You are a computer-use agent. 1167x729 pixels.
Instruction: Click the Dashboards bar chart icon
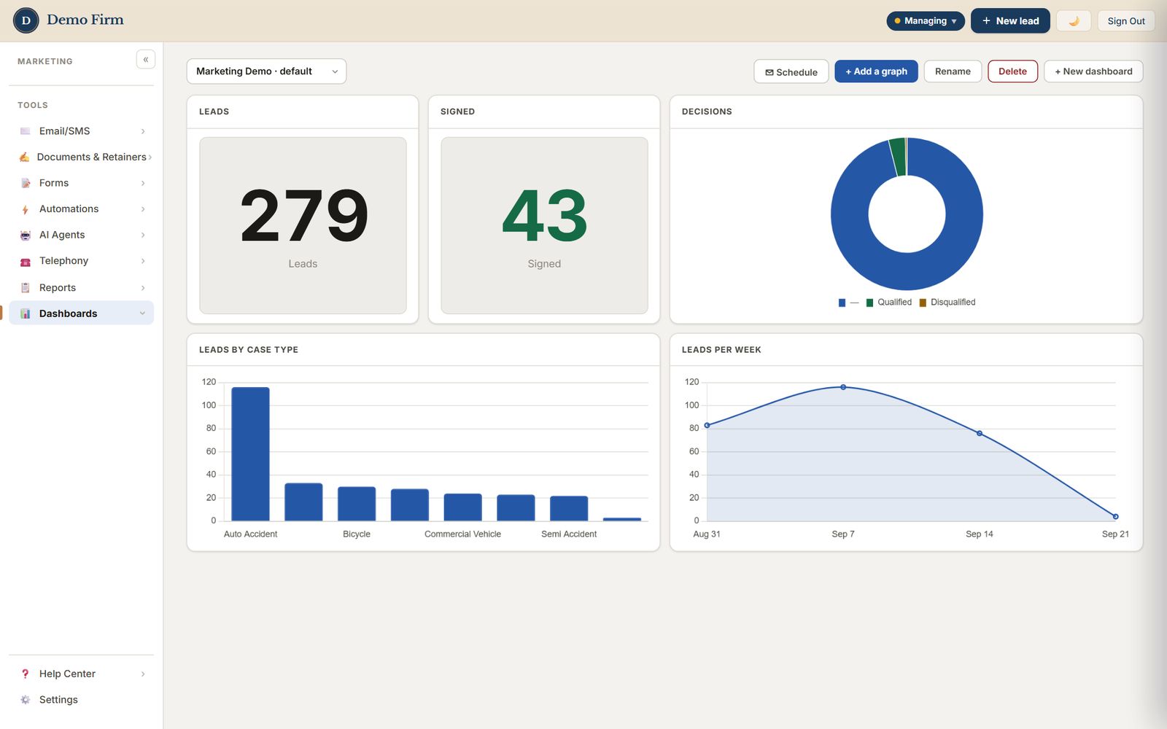coord(26,313)
